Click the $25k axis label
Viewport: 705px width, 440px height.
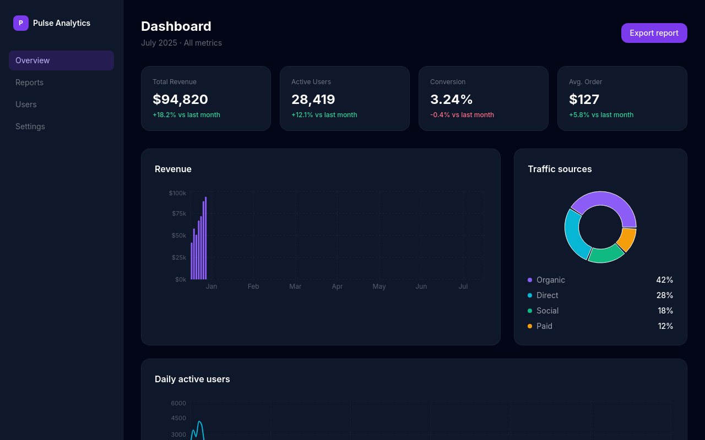coord(179,257)
